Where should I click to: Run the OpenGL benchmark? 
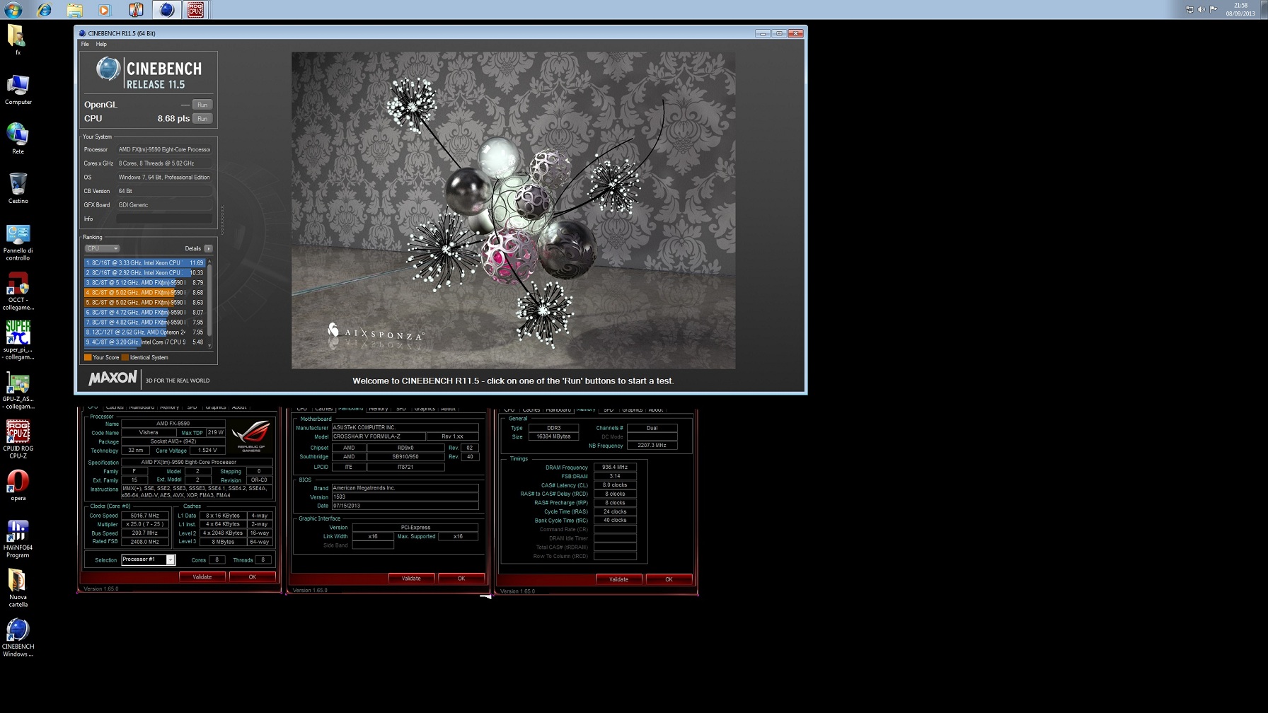[x=202, y=105]
